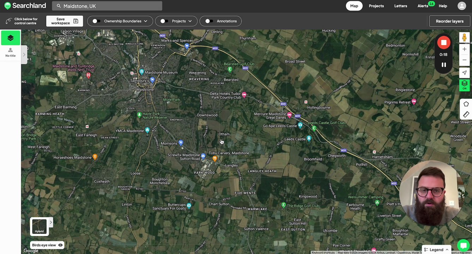Image resolution: width=472 pixels, height=254 pixels.
Task: Click the Bearsted Golf Club marker
Action: (230, 69)
